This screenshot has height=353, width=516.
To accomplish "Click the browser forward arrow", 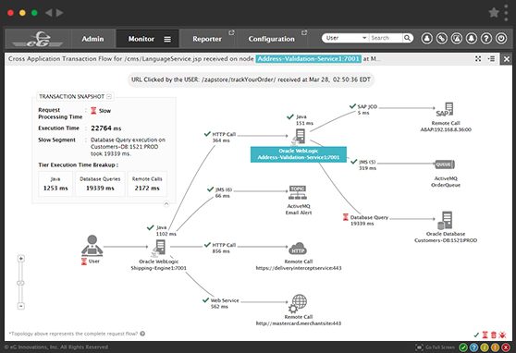I will pyautogui.click(x=59, y=13).
